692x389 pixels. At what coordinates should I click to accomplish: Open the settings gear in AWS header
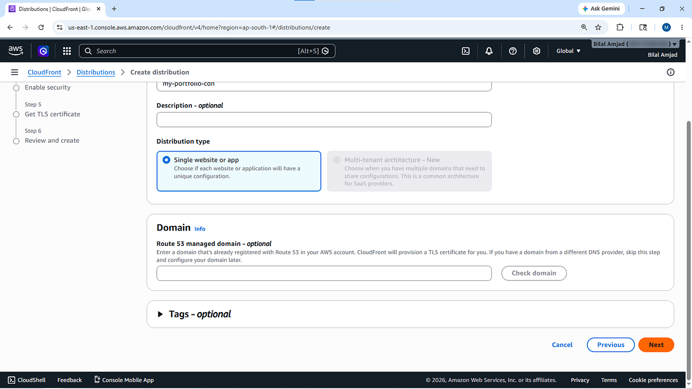coord(536,51)
